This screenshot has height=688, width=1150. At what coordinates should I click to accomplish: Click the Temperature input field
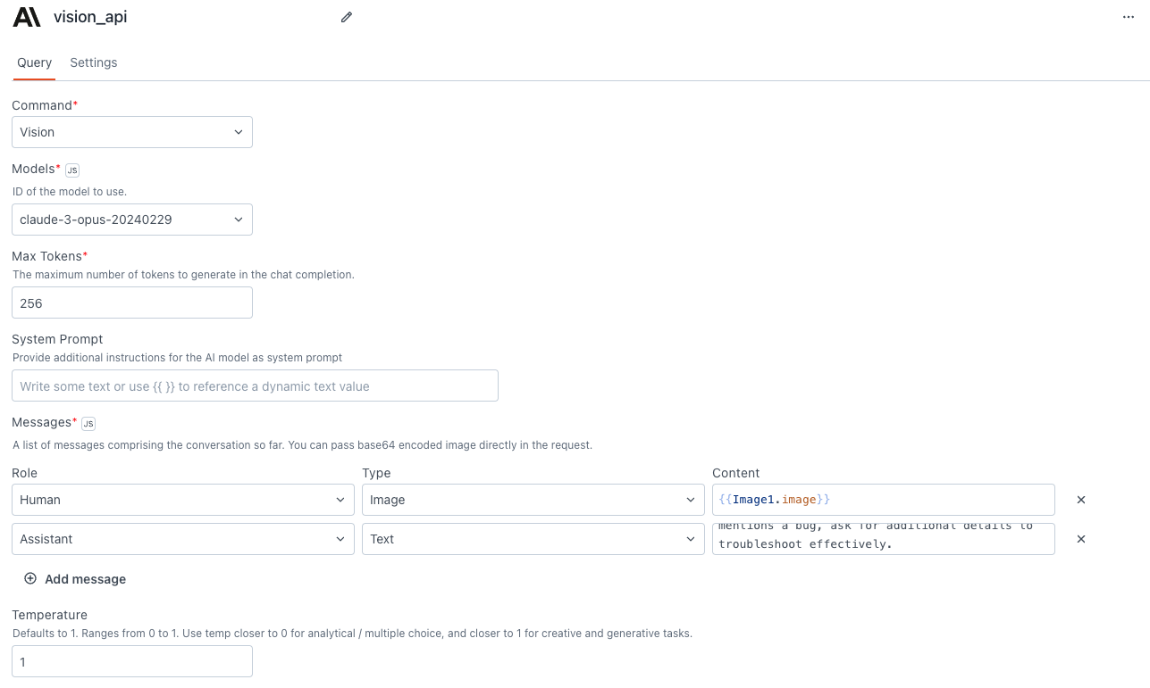click(132, 662)
